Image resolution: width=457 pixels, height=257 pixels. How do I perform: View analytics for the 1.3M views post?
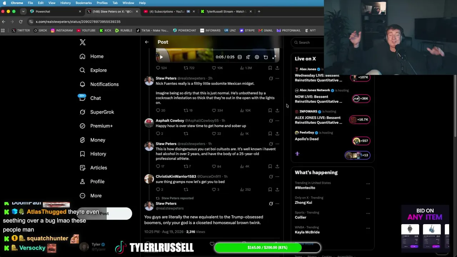(x=246, y=68)
